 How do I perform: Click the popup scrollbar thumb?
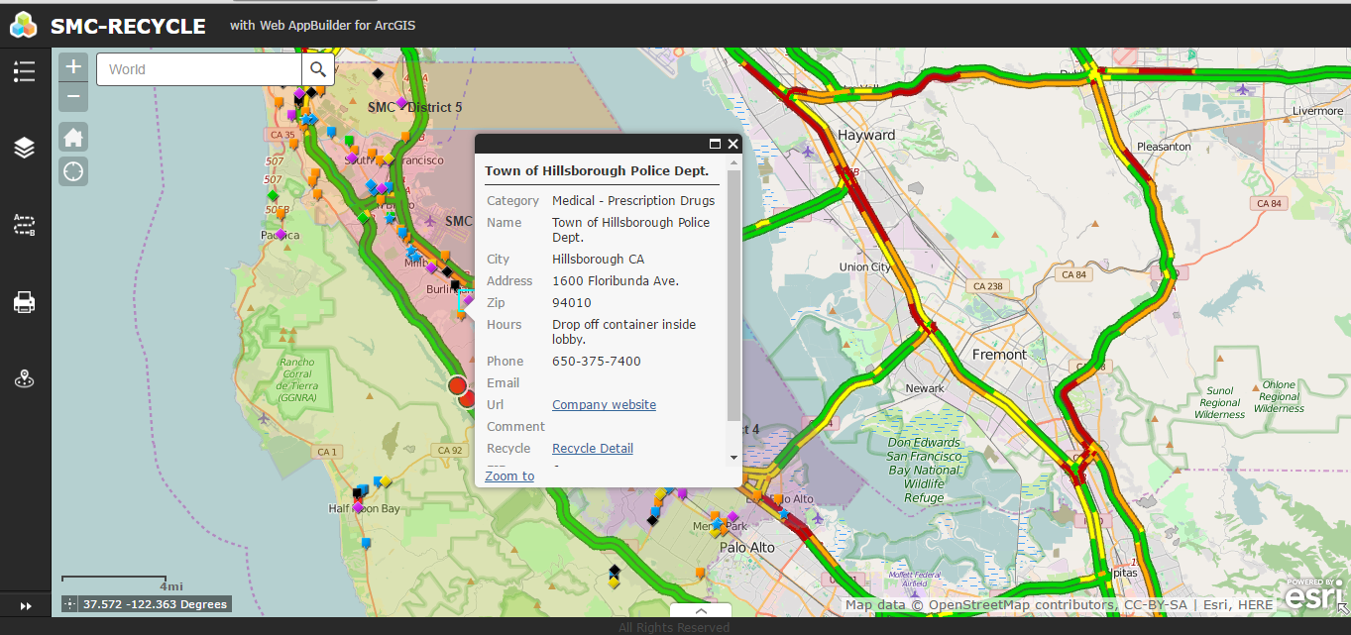[733, 295]
